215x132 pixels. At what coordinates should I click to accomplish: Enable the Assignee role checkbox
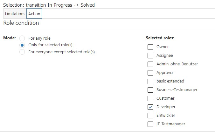[x=150, y=56]
